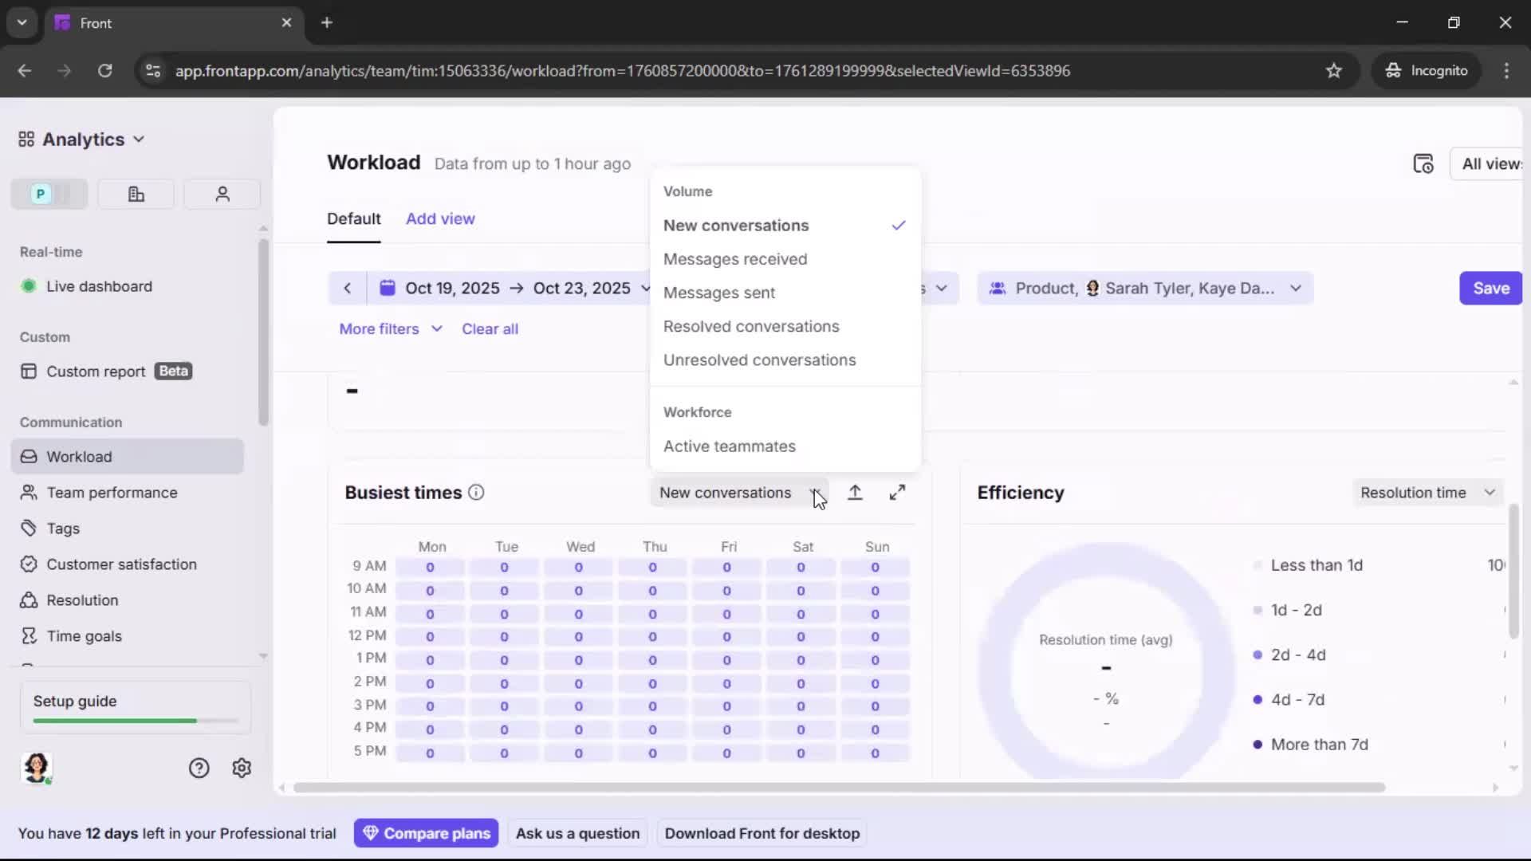Export the Busiest times chart
Screen dimensions: 1531x861
pos(855,493)
